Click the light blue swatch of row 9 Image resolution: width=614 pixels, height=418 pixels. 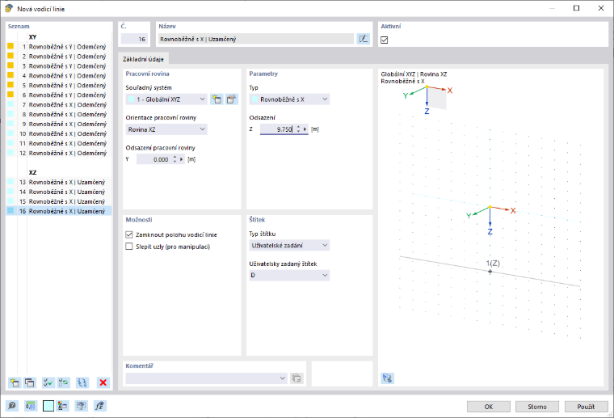click(11, 124)
